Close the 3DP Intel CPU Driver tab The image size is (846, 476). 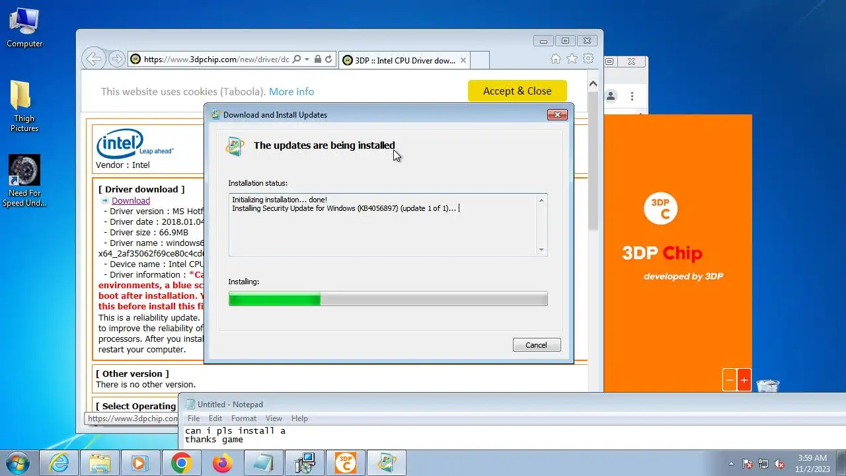[463, 60]
